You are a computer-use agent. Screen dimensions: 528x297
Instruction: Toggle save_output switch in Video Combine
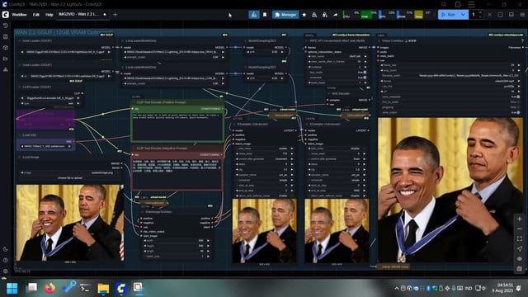click(x=518, y=112)
